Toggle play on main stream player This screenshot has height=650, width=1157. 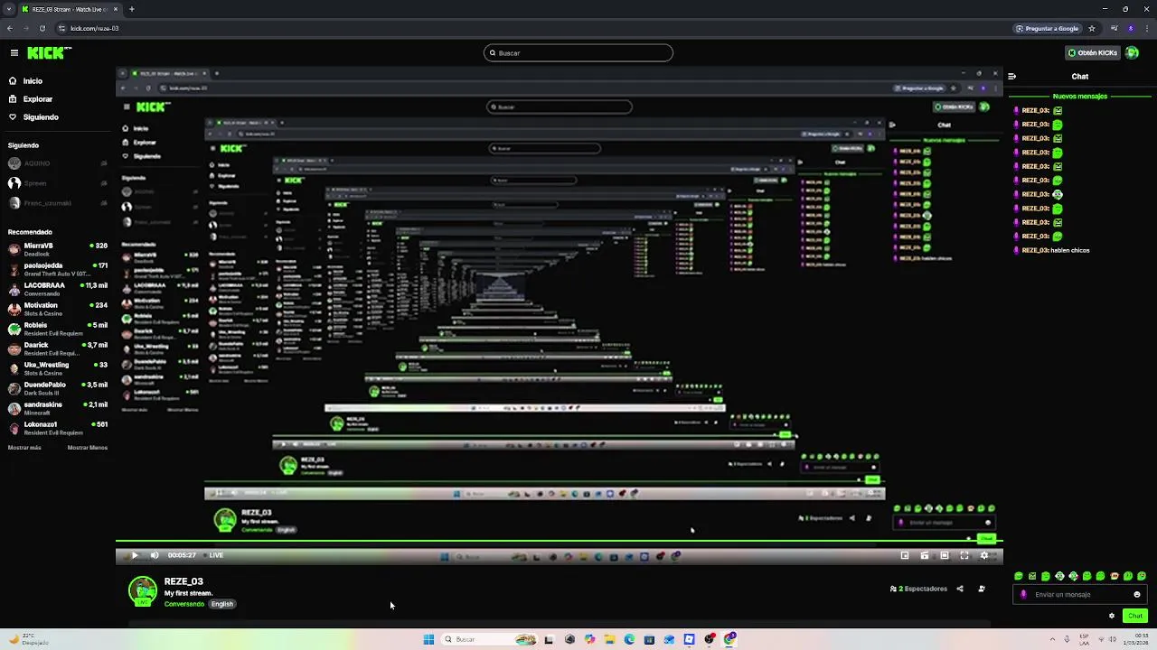click(134, 555)
